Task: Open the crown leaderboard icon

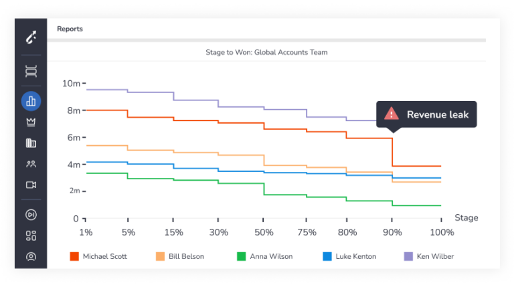Action: pos(31,122)
